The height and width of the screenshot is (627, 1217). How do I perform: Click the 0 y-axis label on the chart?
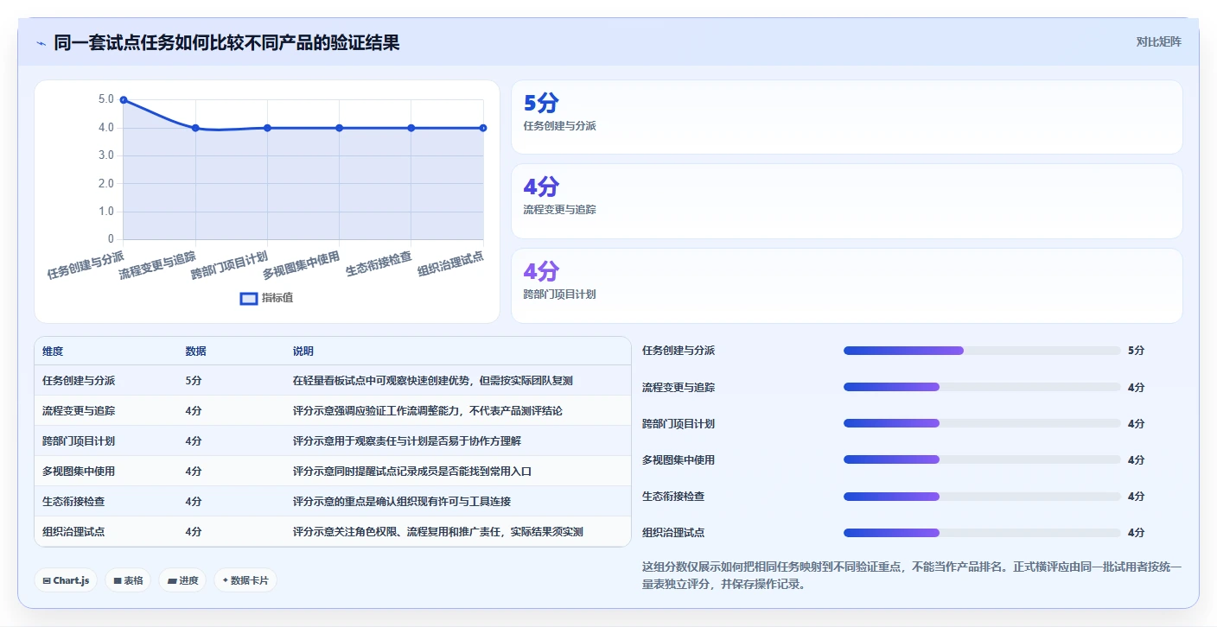point(111,239)
